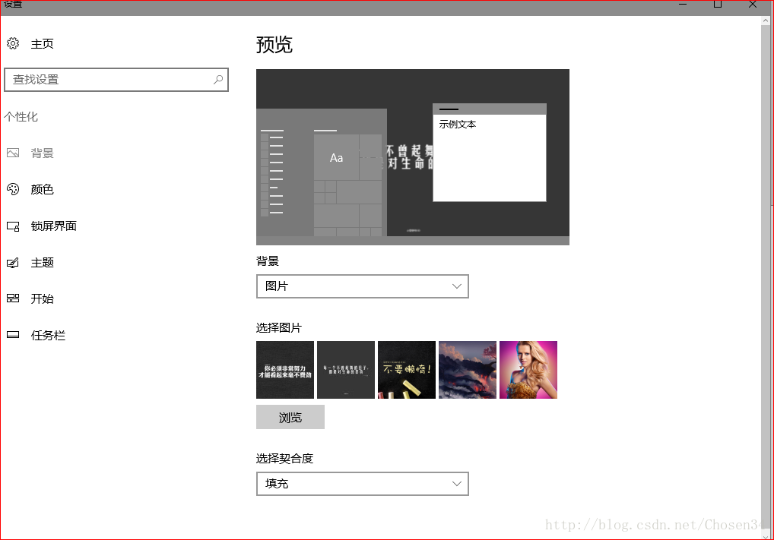774x540 pixels.
Task: Expand the 选择契合度 fit dropdown showing 填充
Action: coord(362,483)
